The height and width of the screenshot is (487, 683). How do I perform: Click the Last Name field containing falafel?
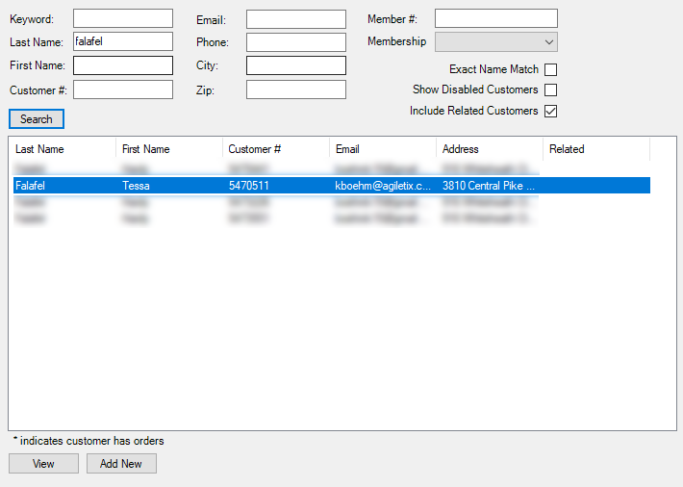123,42
